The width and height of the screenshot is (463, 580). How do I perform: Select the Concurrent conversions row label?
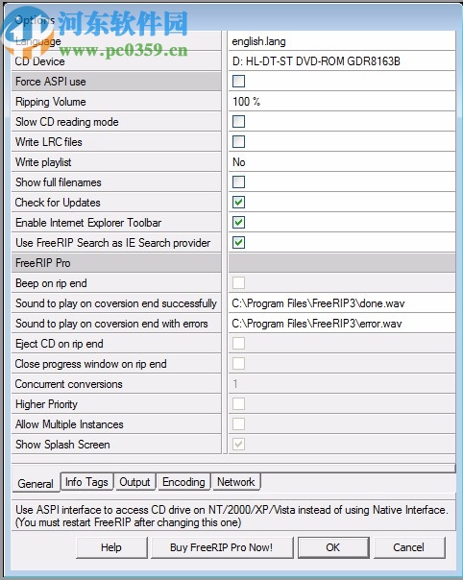(x=116, y=384)
